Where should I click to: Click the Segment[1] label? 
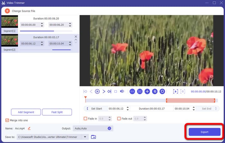[x=9, y=31]
